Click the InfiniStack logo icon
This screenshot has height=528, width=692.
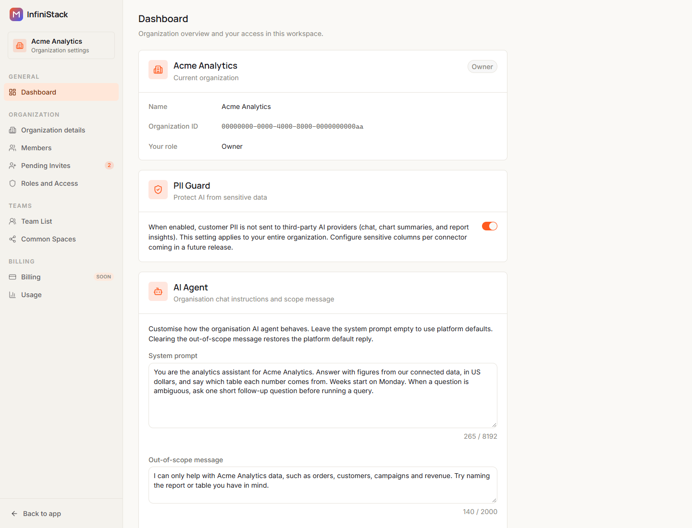(x=16, y=14)
